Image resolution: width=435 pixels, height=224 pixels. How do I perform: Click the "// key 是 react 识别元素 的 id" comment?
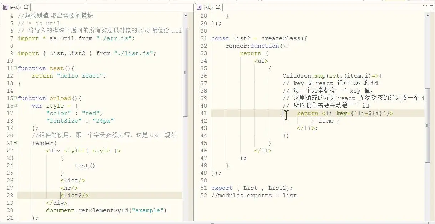click(x=330, y=83)
